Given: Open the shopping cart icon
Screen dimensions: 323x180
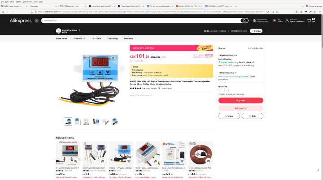Looking at the screenshot, I should tap(309, 20).
